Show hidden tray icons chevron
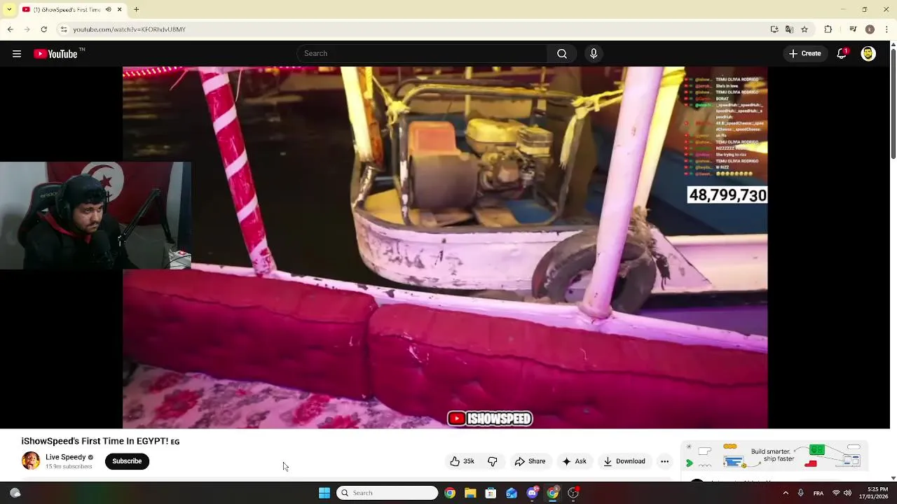The width and height of the screenshot is (897, 504). click(786, 493)
